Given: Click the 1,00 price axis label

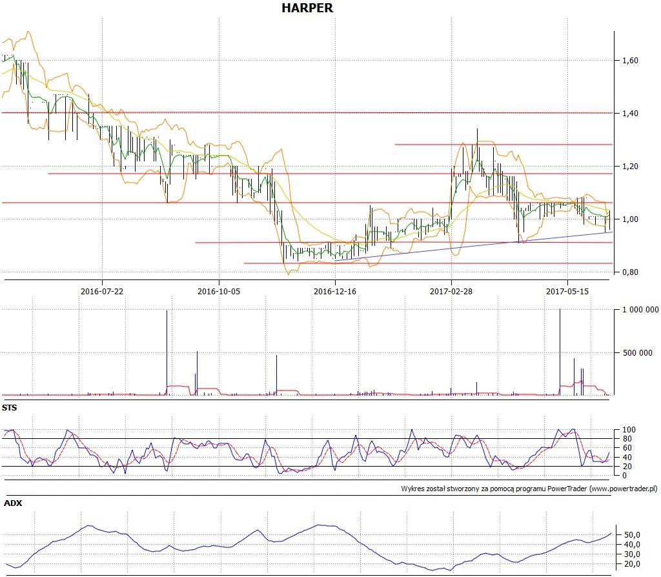Looking at the screenshot, I should tap(630, 219).
